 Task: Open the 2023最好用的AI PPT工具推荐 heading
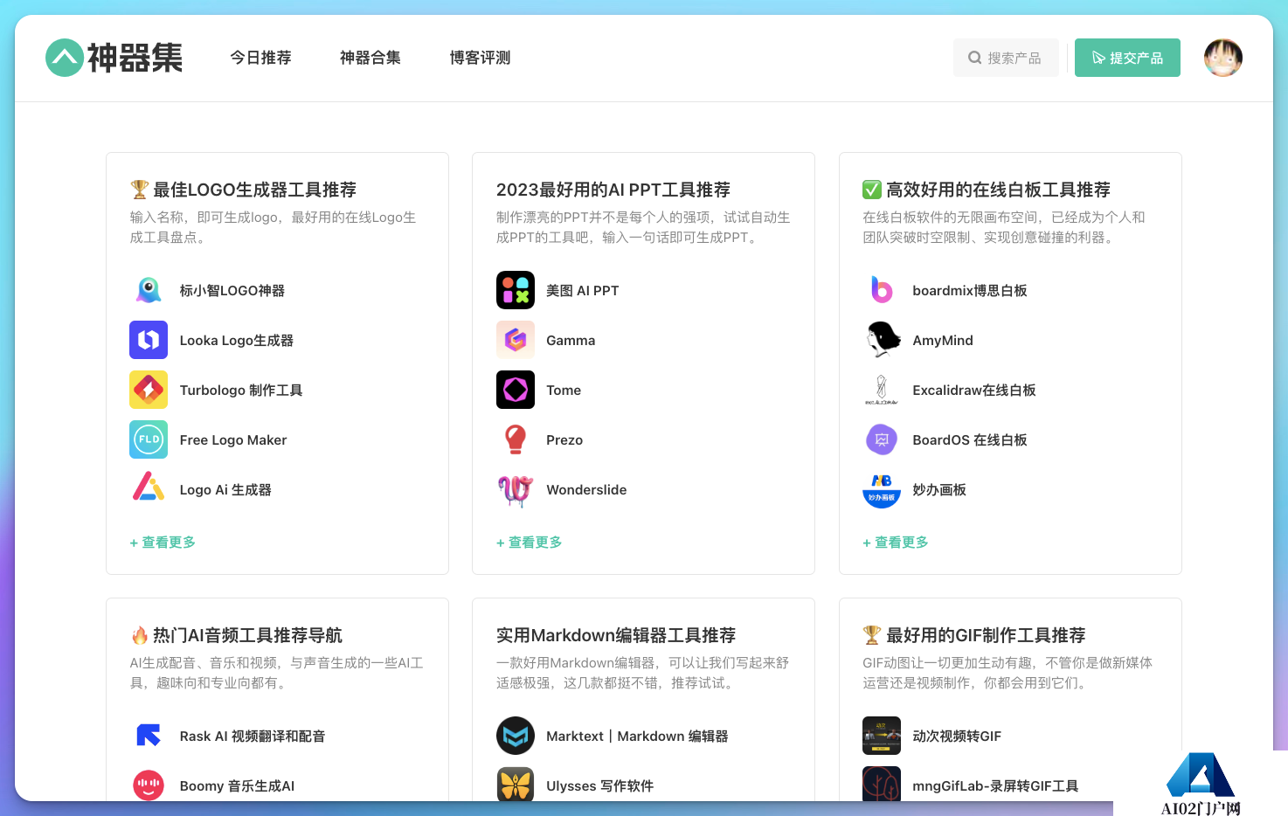point(613,190)
